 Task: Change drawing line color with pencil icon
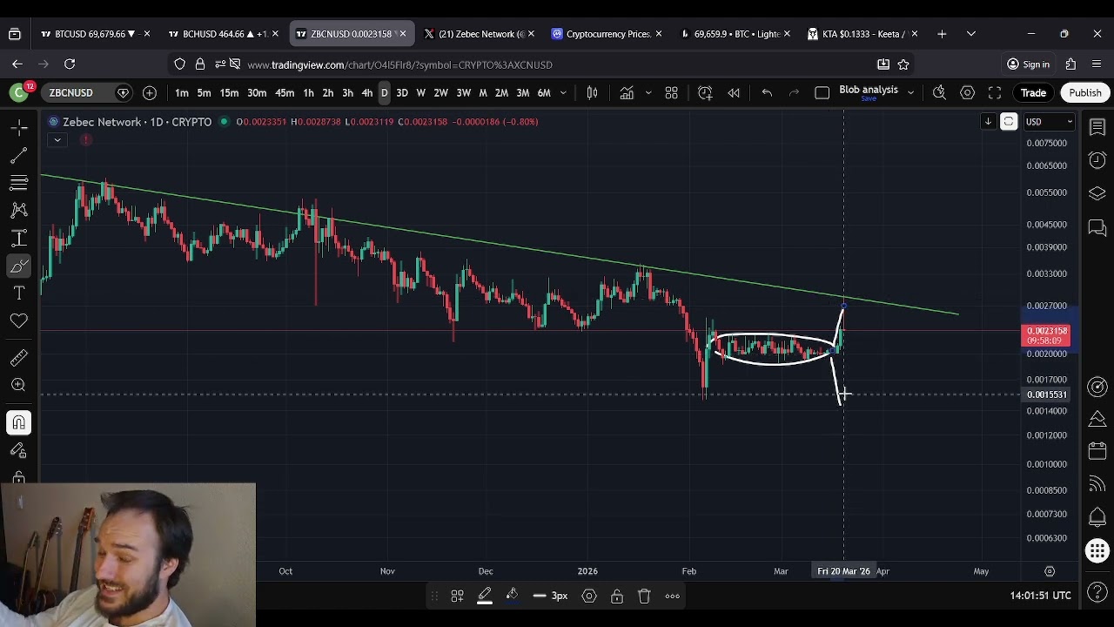[x=485, y=596]
